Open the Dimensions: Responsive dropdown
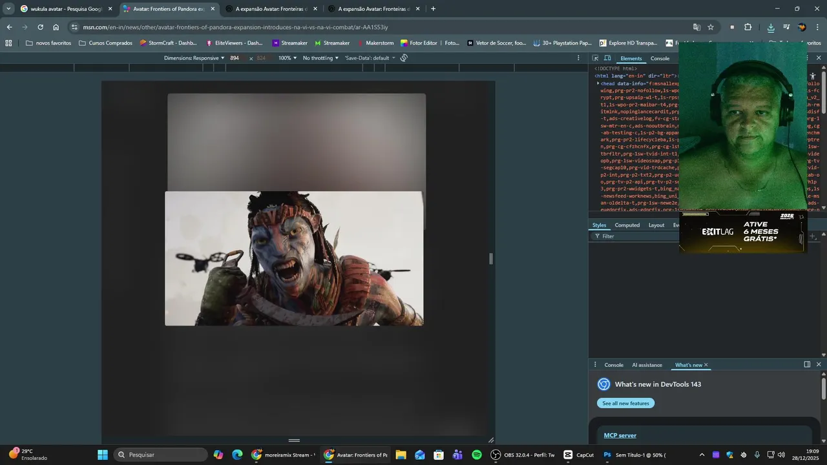The height and width of the screenshot is (465, 827). [x=194, y=58]
